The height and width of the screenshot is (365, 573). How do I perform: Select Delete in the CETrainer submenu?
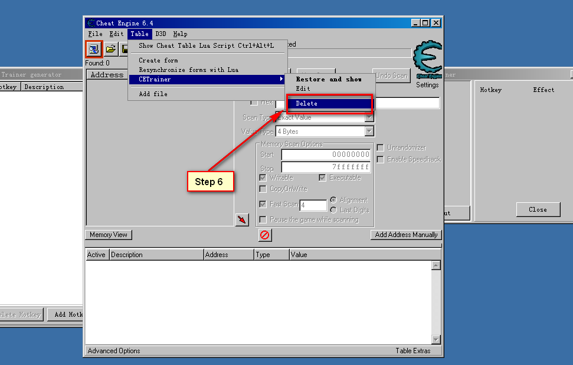click(x=329, y=103)
